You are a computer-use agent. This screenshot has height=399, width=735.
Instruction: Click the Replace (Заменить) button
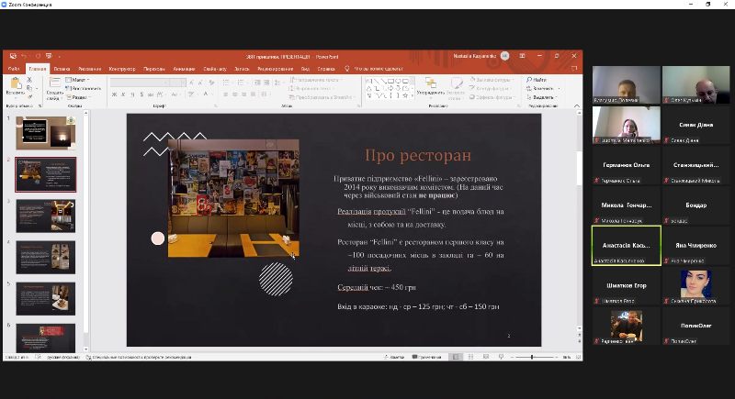tap(542, 88)
